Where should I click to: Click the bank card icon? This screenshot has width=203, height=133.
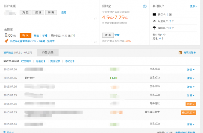tap(154, 14)
